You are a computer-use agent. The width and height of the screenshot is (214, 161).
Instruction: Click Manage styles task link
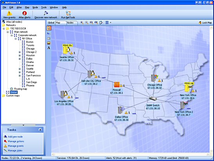pyautogui.click(x=15, y=150)
